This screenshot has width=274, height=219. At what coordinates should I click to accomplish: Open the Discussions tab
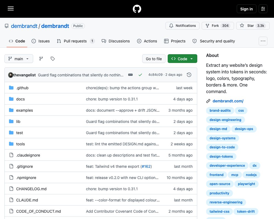[116, 41]
